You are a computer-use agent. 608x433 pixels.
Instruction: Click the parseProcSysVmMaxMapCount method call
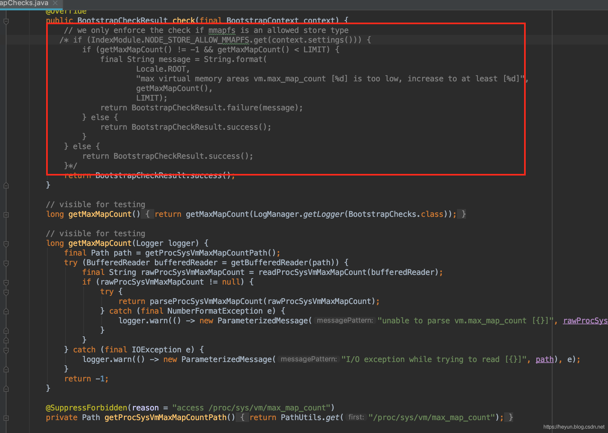point(206,301)
